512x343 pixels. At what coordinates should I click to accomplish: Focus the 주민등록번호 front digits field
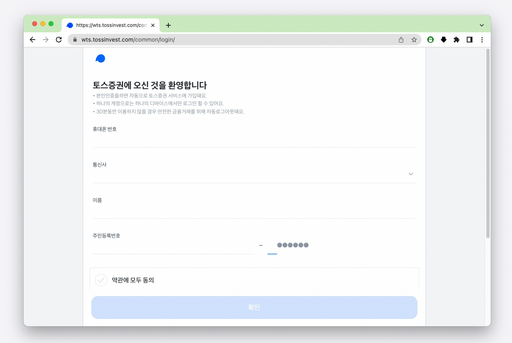[174, 247]
